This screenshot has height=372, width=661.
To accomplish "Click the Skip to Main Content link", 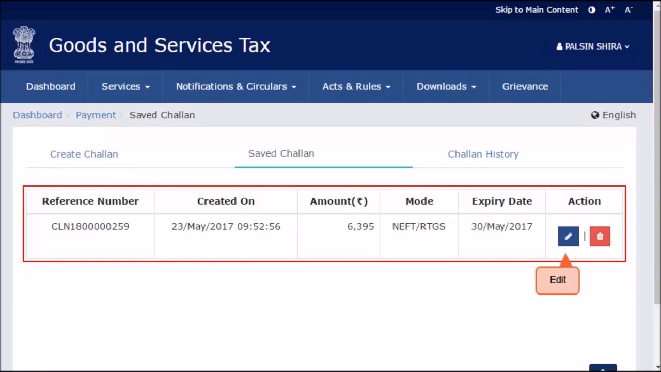I will click(537, 10).
